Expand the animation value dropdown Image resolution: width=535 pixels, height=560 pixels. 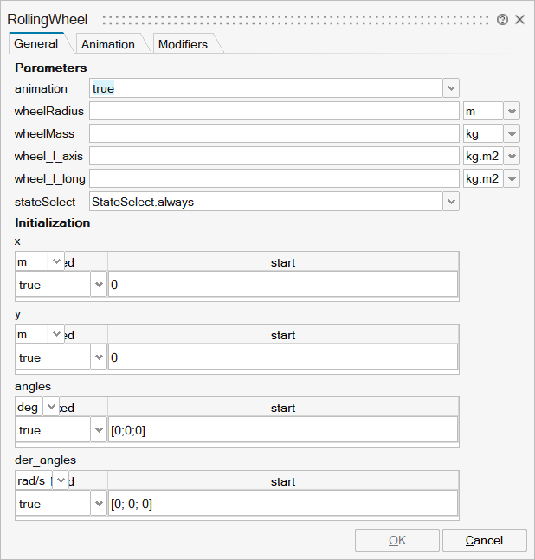coord(450,88)
